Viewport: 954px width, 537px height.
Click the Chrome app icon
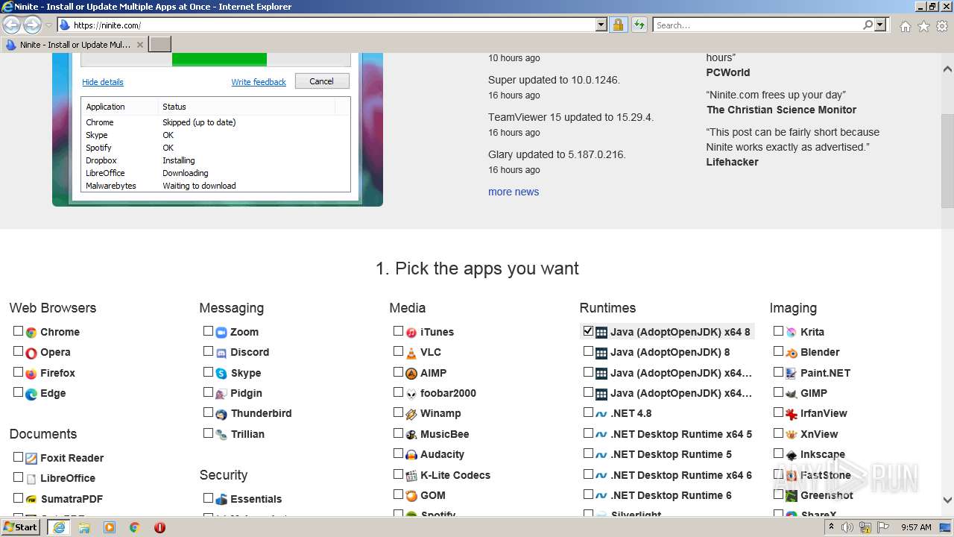[31, 333]
